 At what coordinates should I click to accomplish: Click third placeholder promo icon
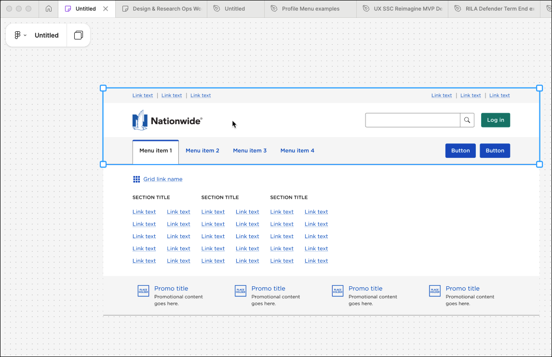click(x=337, y=291)
